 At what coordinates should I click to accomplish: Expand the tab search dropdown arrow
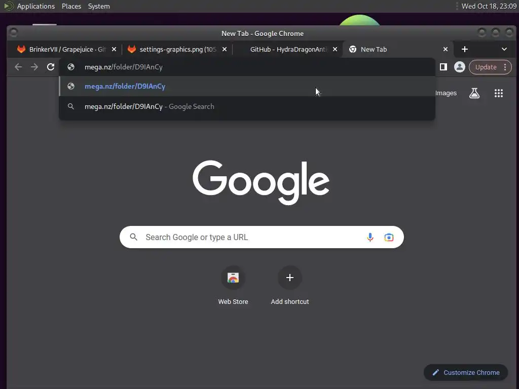click(x=504, y=49)
